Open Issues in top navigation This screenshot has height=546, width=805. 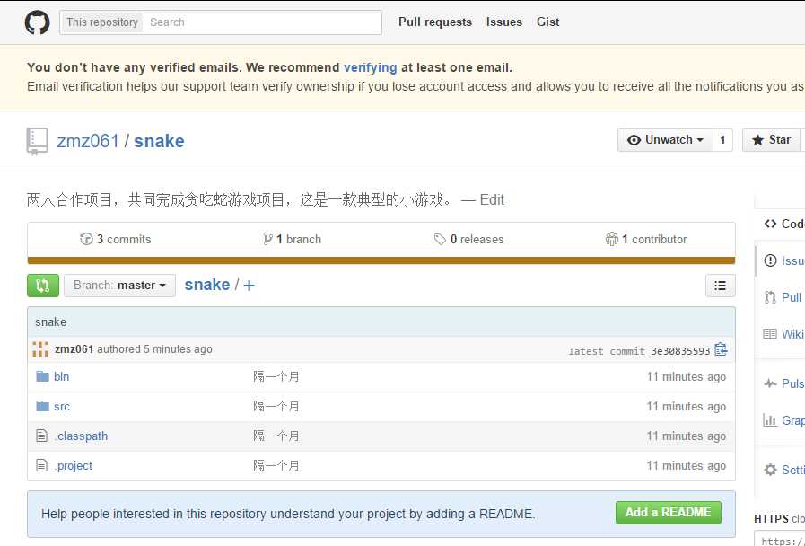504,22
